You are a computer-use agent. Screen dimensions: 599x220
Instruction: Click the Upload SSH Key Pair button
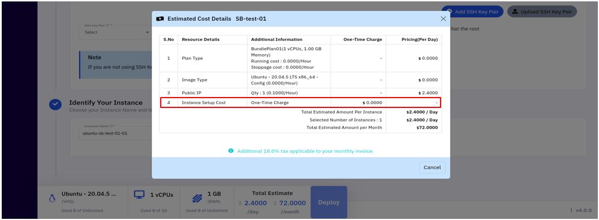[x=542, y=12]
